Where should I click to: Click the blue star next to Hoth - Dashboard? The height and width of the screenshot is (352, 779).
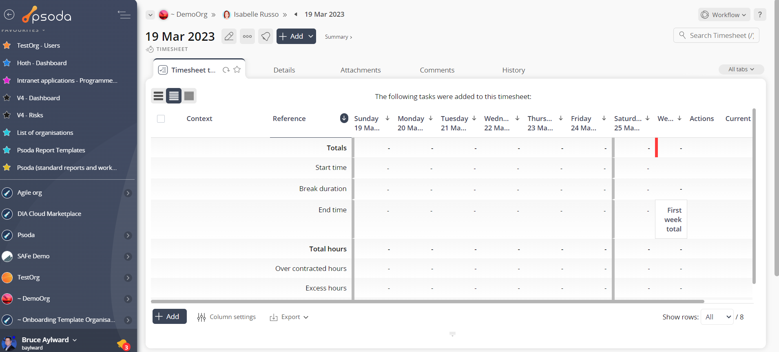(x=7, y=63)
